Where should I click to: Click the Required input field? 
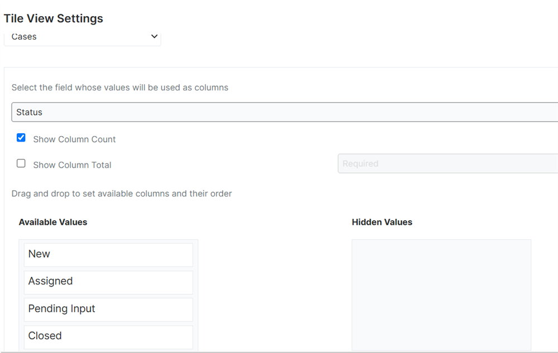(446, 164)
